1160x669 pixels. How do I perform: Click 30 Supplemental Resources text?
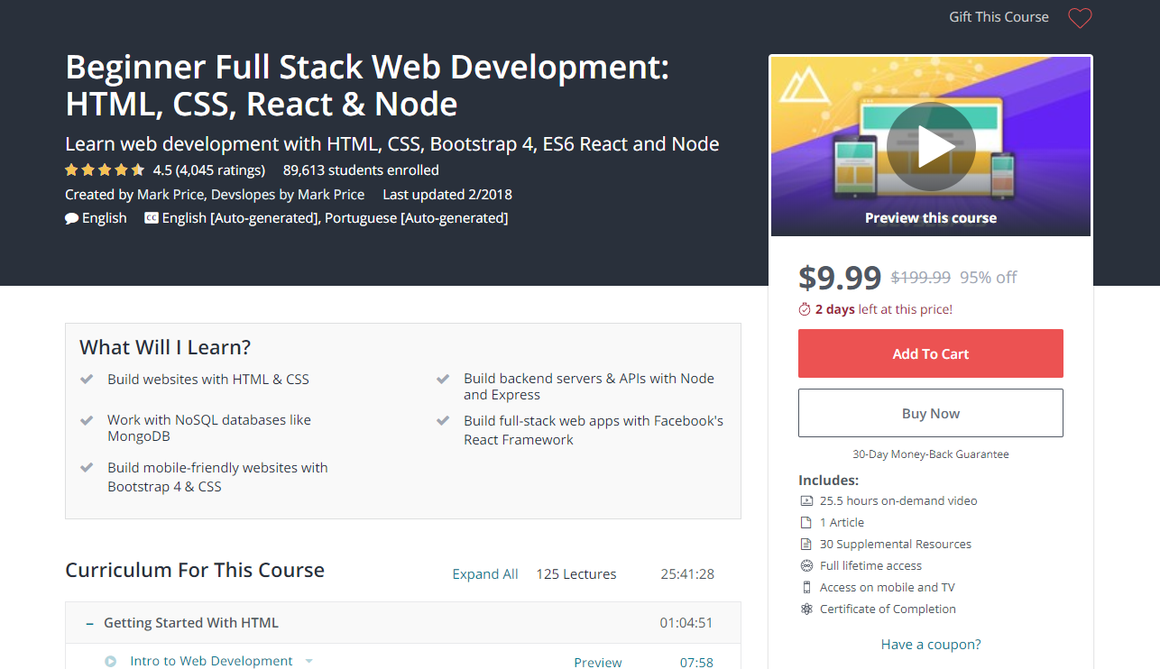tap(896, 544)
